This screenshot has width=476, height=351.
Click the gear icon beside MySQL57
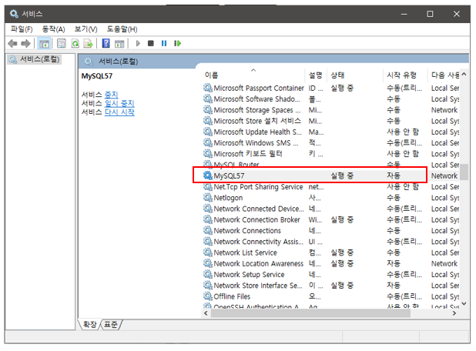208,175
